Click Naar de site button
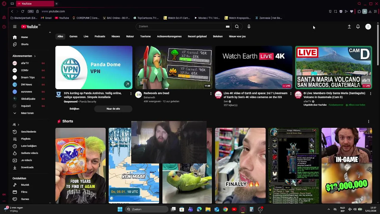The height and width of the screenshot is (214, 380). click(x=113, y=109)
